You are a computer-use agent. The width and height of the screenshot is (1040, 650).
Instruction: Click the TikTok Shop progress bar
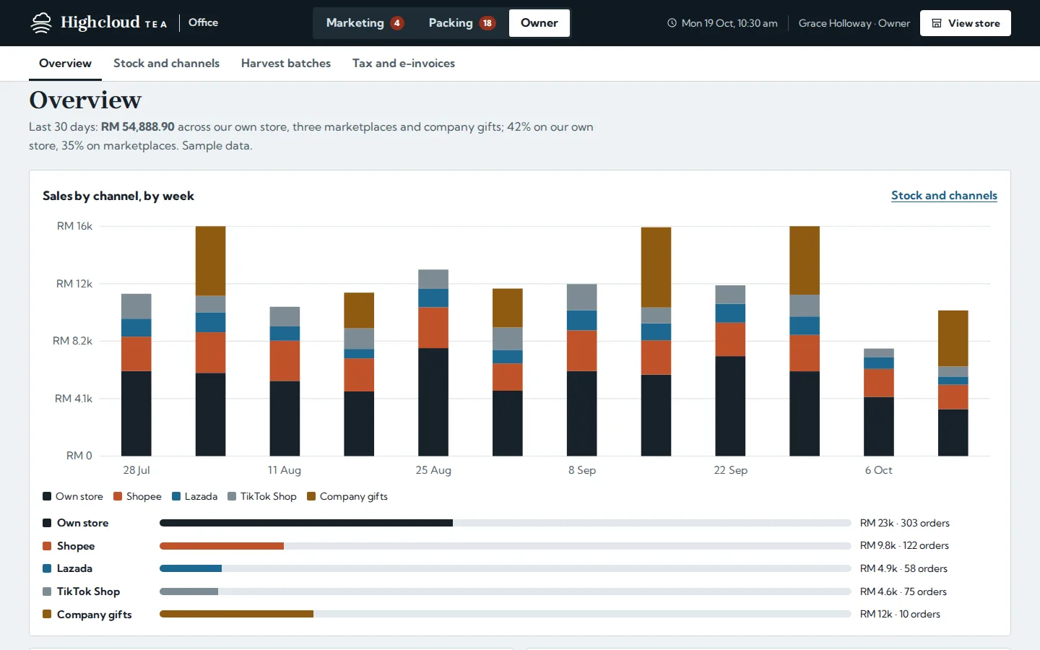(x=506, y=591)
